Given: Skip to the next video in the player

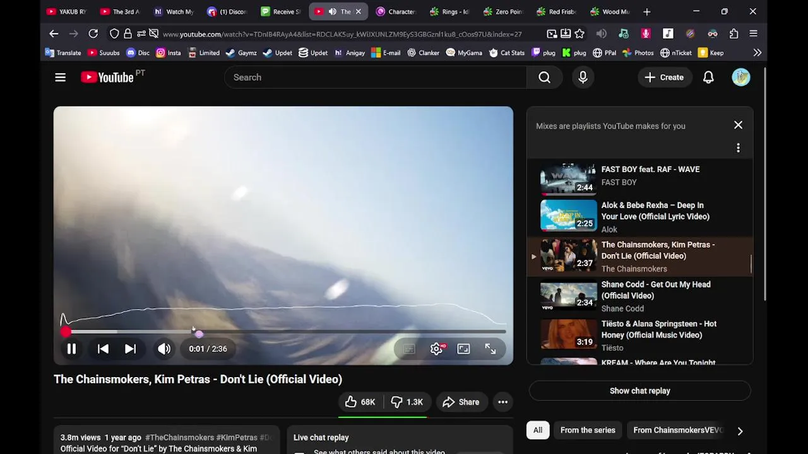Looking at the screenshot, I should (x=130, y=349).
